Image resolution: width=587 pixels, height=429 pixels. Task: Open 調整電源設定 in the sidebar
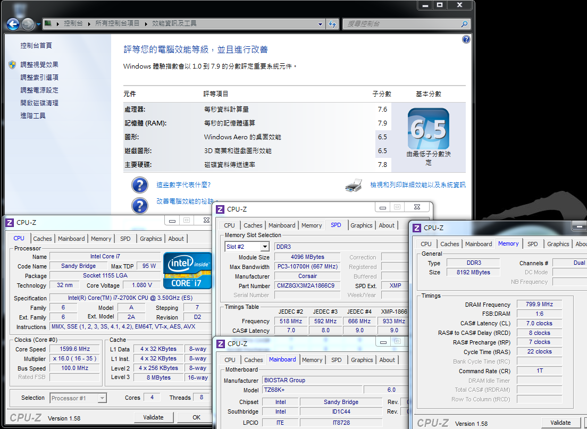(x=39, y=90)
